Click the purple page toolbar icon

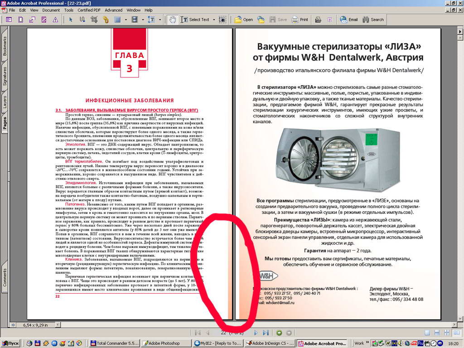pyautogui.click(x=20, y=19)
